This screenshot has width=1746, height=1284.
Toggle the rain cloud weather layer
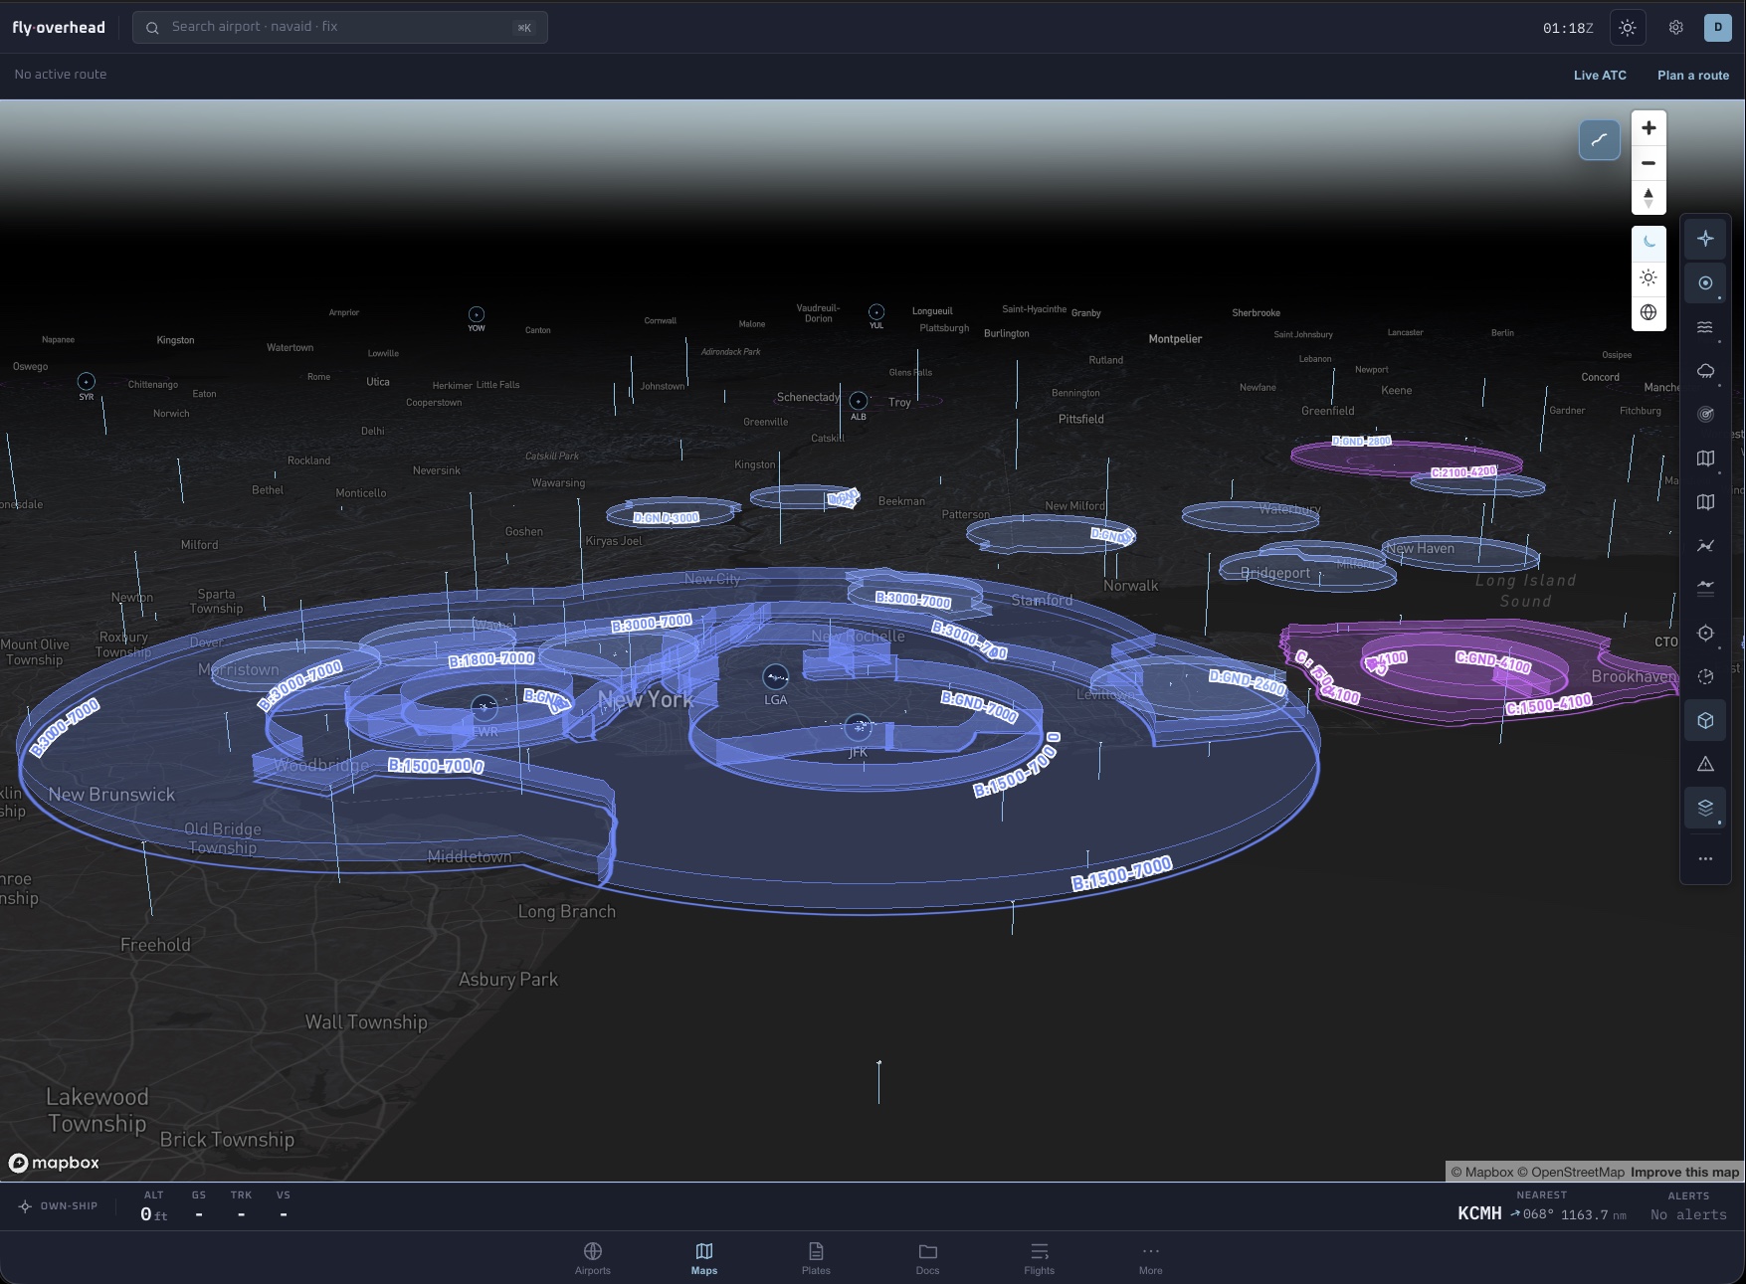1705,371
